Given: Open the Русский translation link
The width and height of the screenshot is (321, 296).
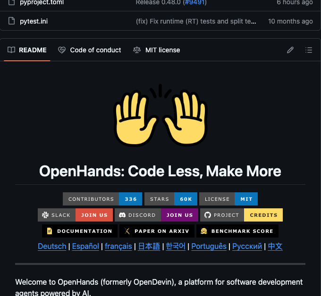Looking at the screenshot, I should point(247,247).
